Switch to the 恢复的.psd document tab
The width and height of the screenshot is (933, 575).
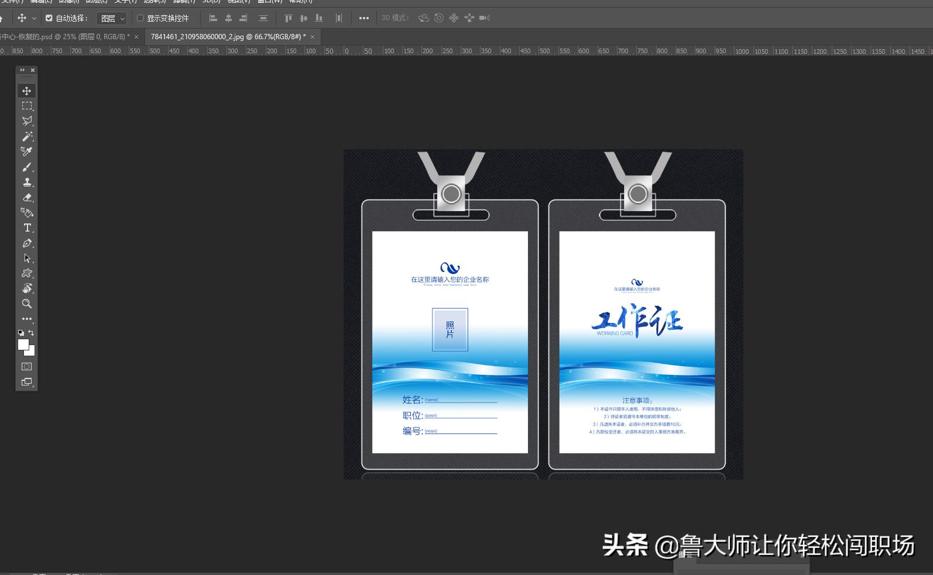pyautogui.click(x=64, y=36)
